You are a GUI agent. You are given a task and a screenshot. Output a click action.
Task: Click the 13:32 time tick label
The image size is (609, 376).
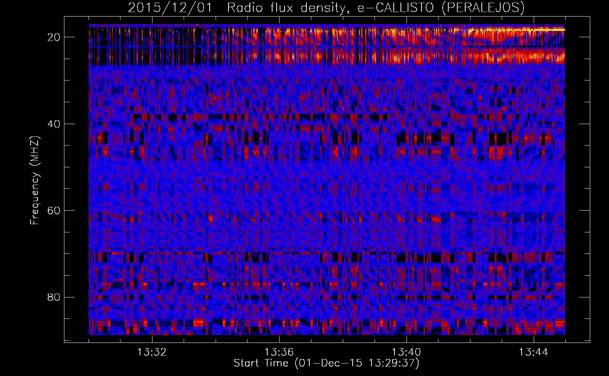(152, 352)
